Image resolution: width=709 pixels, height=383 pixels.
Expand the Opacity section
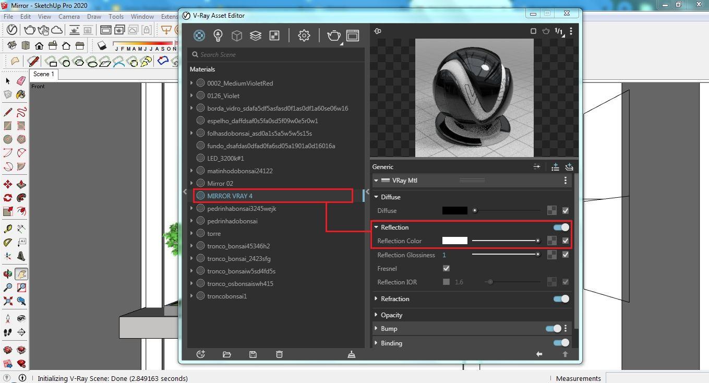click(376, 315)
